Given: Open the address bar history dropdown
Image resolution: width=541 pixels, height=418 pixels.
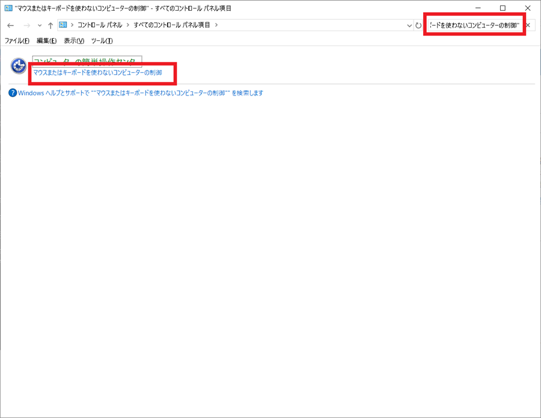Looking at the screenshot, I should tap(409, 25).
